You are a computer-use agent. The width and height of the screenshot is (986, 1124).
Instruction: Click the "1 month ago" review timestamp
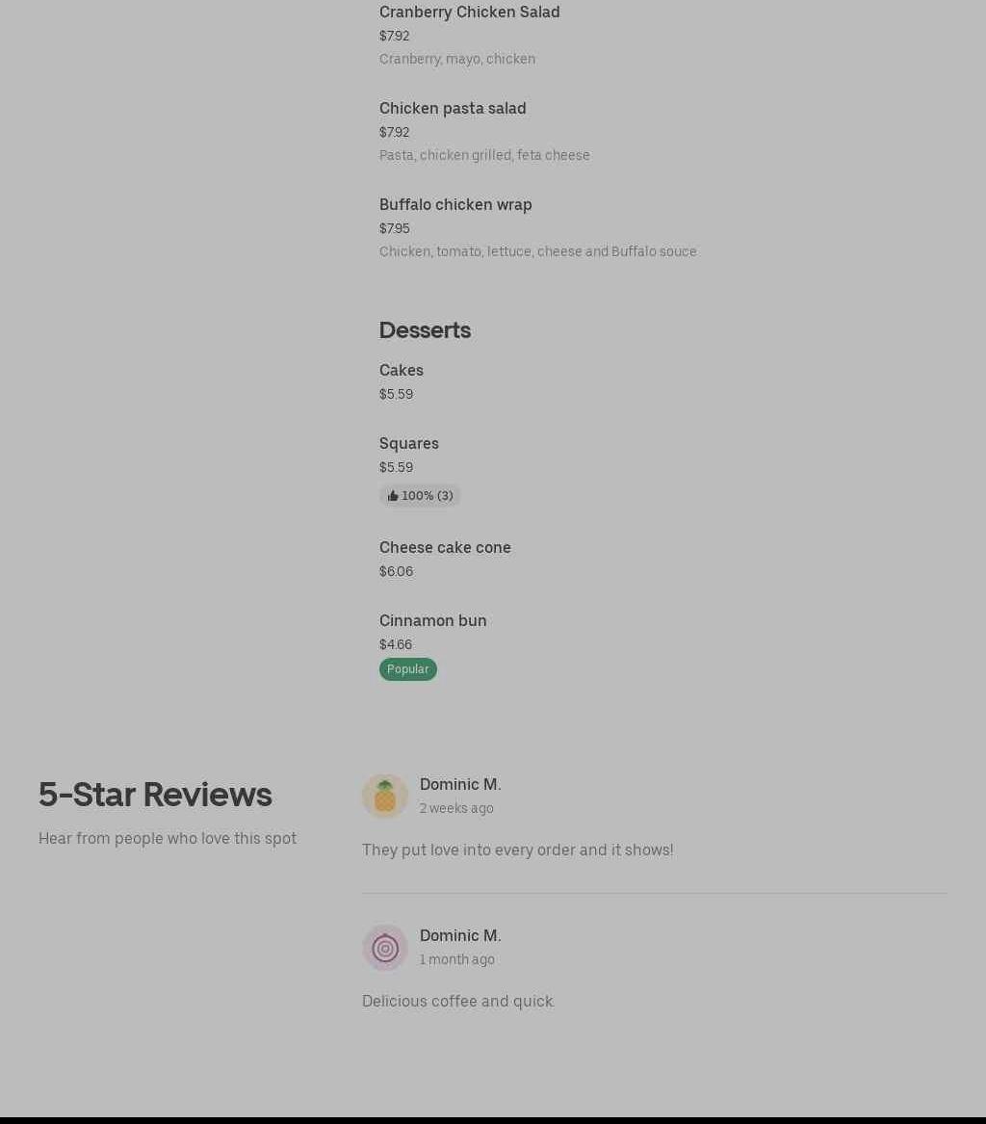click(x=457, y=959)
